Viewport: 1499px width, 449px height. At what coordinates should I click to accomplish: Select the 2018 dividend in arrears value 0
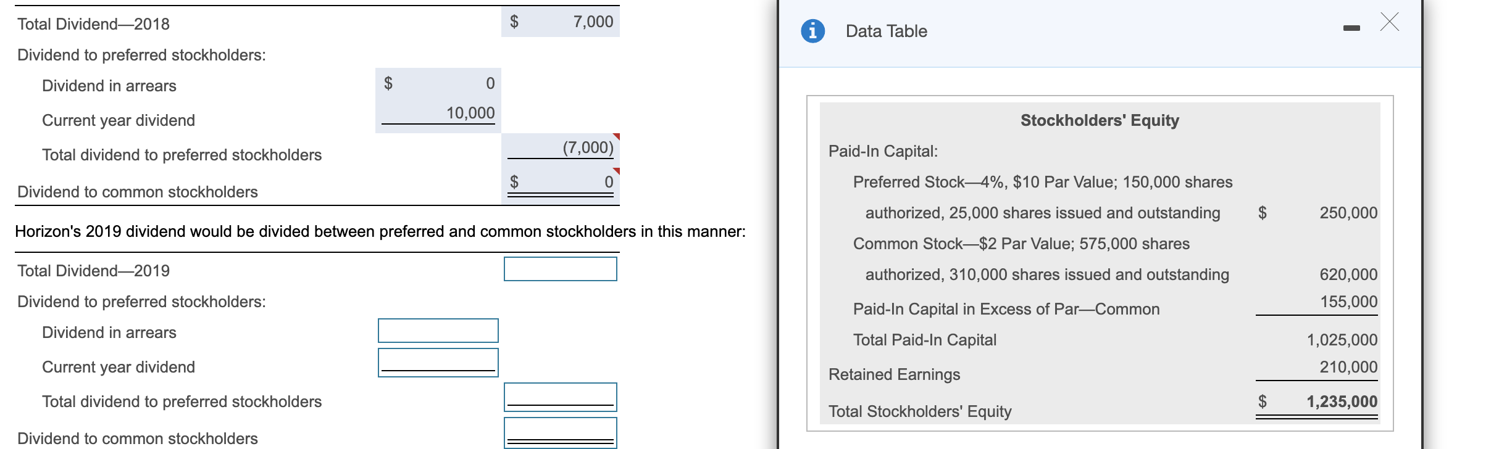pos(490,83)
